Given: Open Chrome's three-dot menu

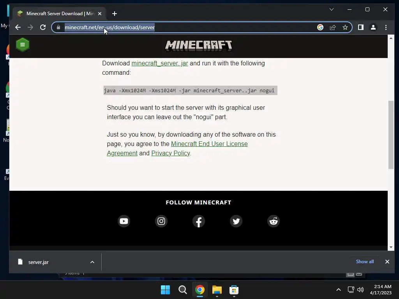Looking at the screenshot, I should point(386,27).
